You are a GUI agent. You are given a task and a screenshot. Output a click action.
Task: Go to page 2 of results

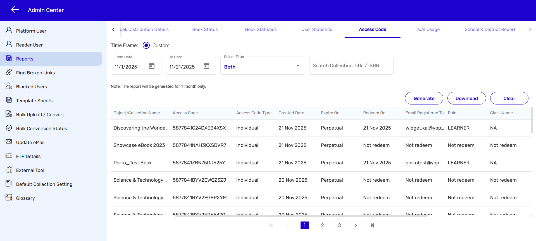click(x=322, y=225)
